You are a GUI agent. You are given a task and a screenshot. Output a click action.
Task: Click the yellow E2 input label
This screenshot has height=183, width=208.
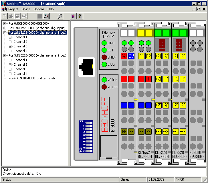148,56
